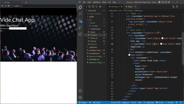
Task: Fold the code block at line 26
Action: [x=115, y=33]
